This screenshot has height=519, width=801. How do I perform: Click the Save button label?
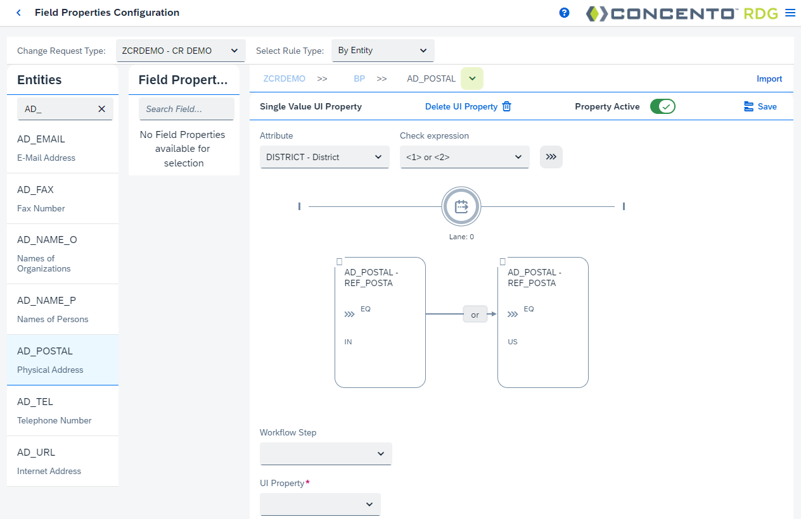point(767,106)
